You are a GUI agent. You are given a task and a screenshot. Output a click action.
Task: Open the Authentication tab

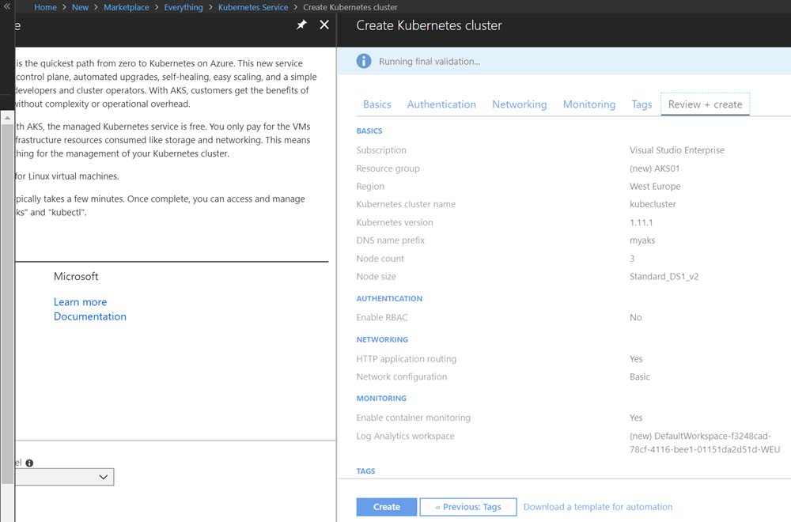(441, 104)
